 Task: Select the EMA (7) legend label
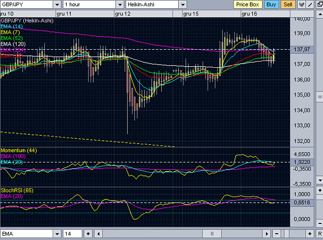(x=10, y=33)
